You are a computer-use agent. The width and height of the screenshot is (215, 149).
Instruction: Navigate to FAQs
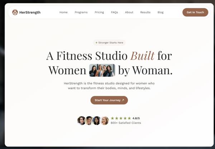tap(115, 12)
